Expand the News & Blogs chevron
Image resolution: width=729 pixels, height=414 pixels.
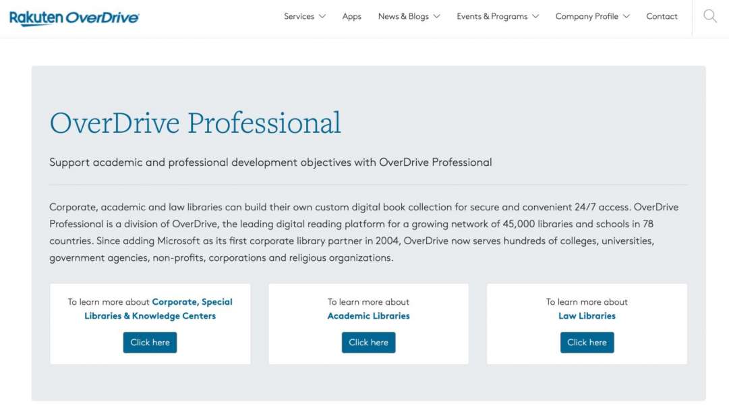click(x=437, y=16)
